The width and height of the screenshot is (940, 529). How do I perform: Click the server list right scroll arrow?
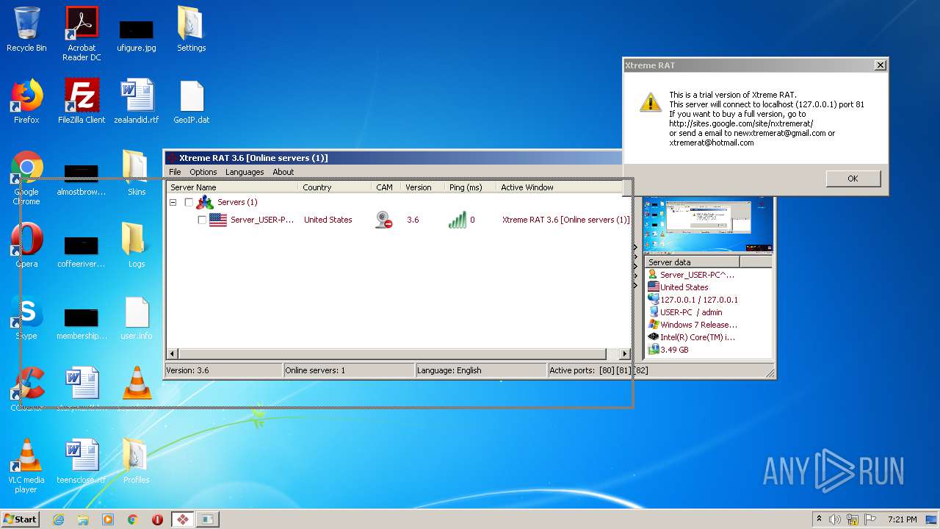click(x=625, y=353)
